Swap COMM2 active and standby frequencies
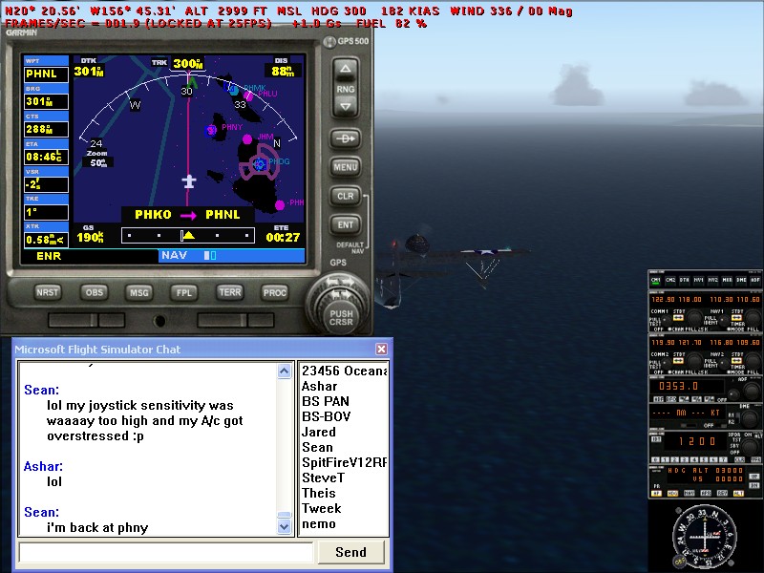Screen dimensions: 764x573 pyautogui.click(x=678, y=361)
